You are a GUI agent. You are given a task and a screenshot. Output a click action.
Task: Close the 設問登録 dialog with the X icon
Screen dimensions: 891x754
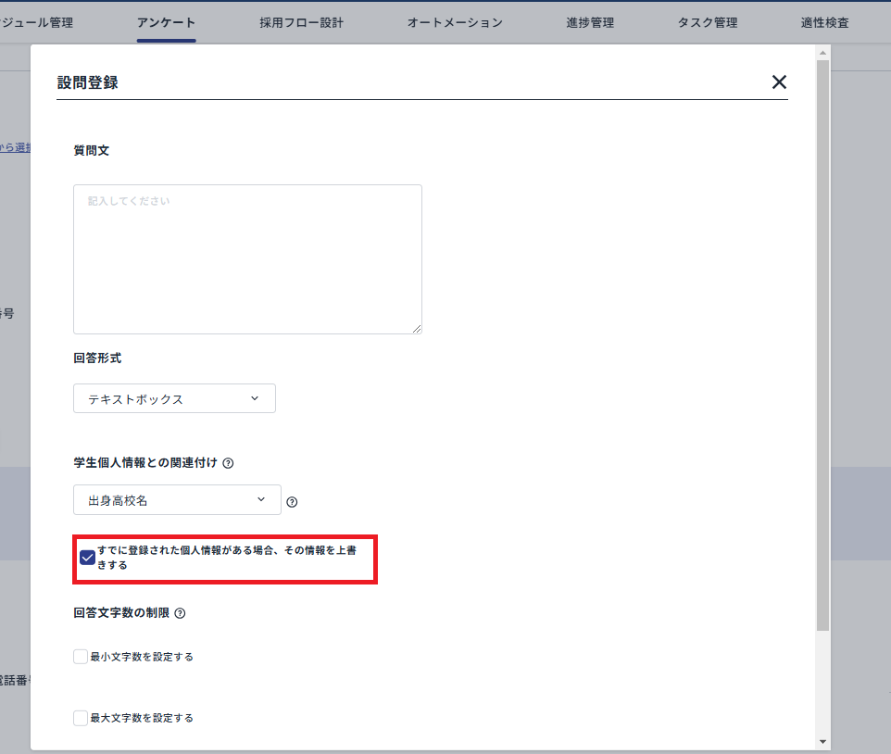779,82
